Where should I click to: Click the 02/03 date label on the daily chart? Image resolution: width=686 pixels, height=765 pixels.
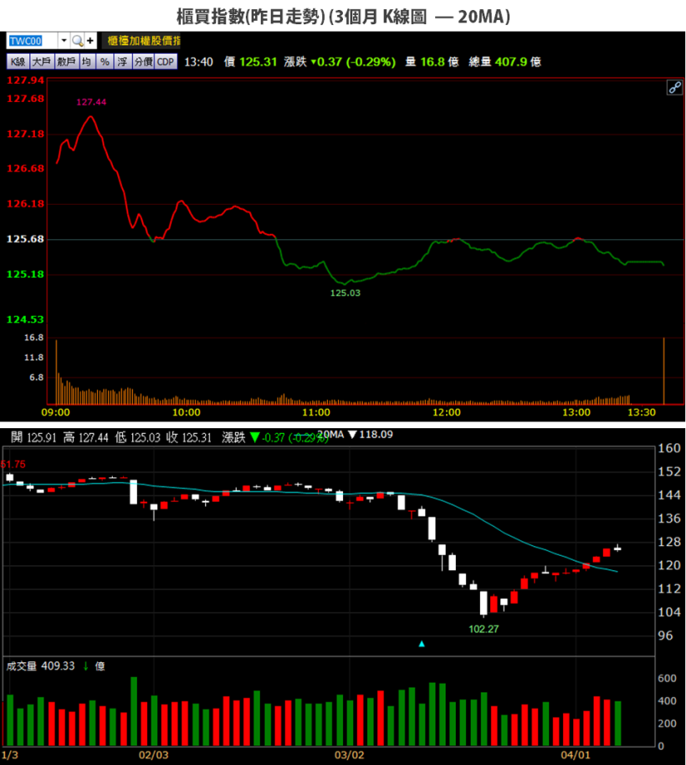pos(153,755)
